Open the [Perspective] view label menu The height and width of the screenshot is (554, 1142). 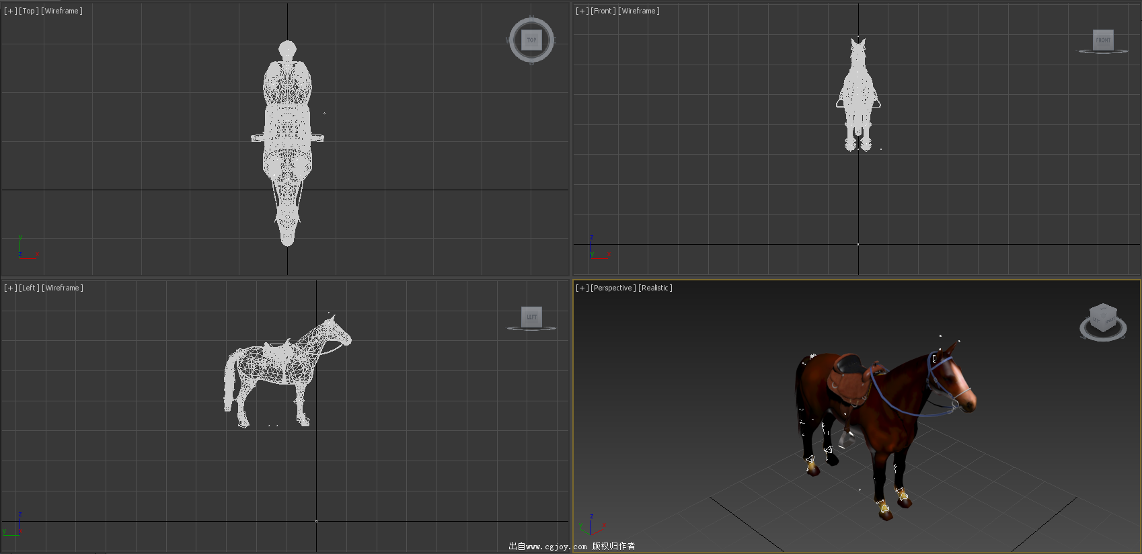pos(613,288)
